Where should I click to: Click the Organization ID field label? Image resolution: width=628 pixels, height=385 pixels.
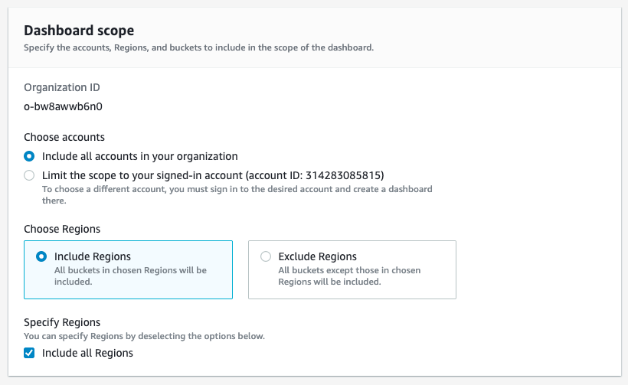tap(62, 87)
